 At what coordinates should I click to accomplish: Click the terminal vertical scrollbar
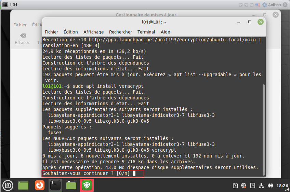[263, 130]
